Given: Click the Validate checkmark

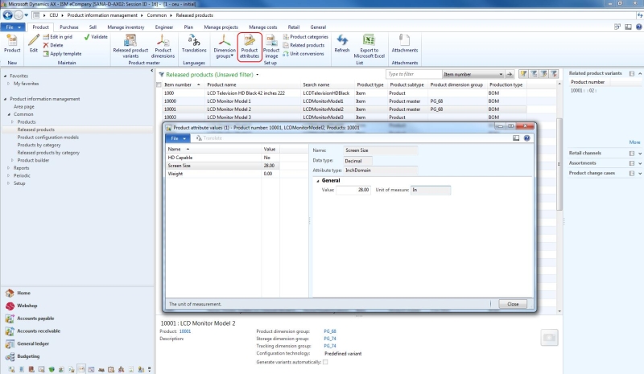Looking at the screenshot, I should 96,36.
